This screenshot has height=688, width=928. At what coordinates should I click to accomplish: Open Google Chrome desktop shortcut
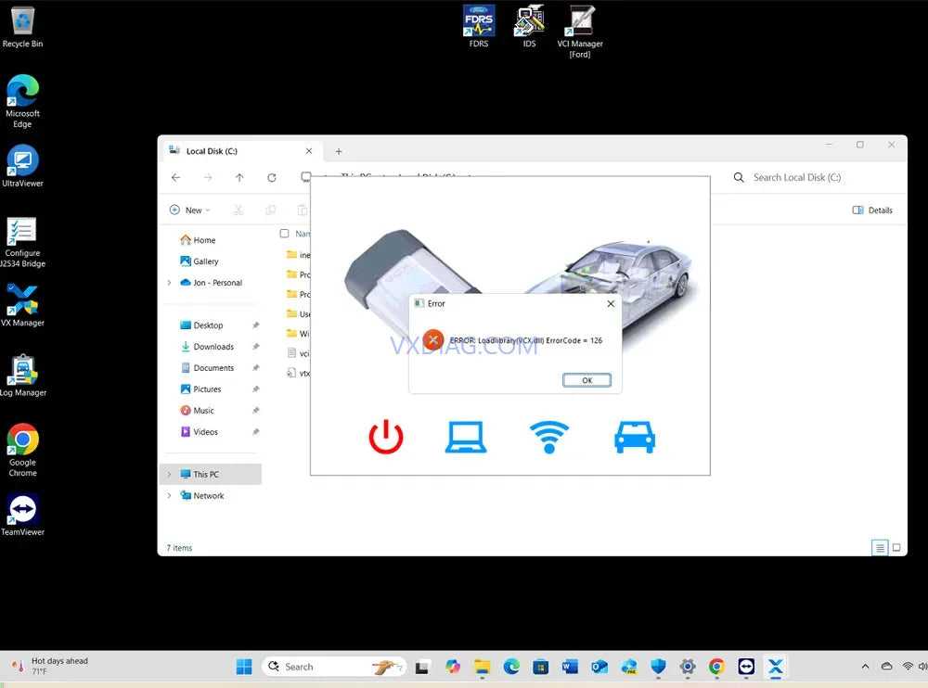pos(22,451)
